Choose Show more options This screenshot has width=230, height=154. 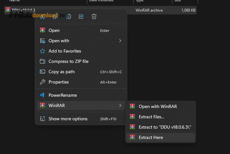[81, 119]
